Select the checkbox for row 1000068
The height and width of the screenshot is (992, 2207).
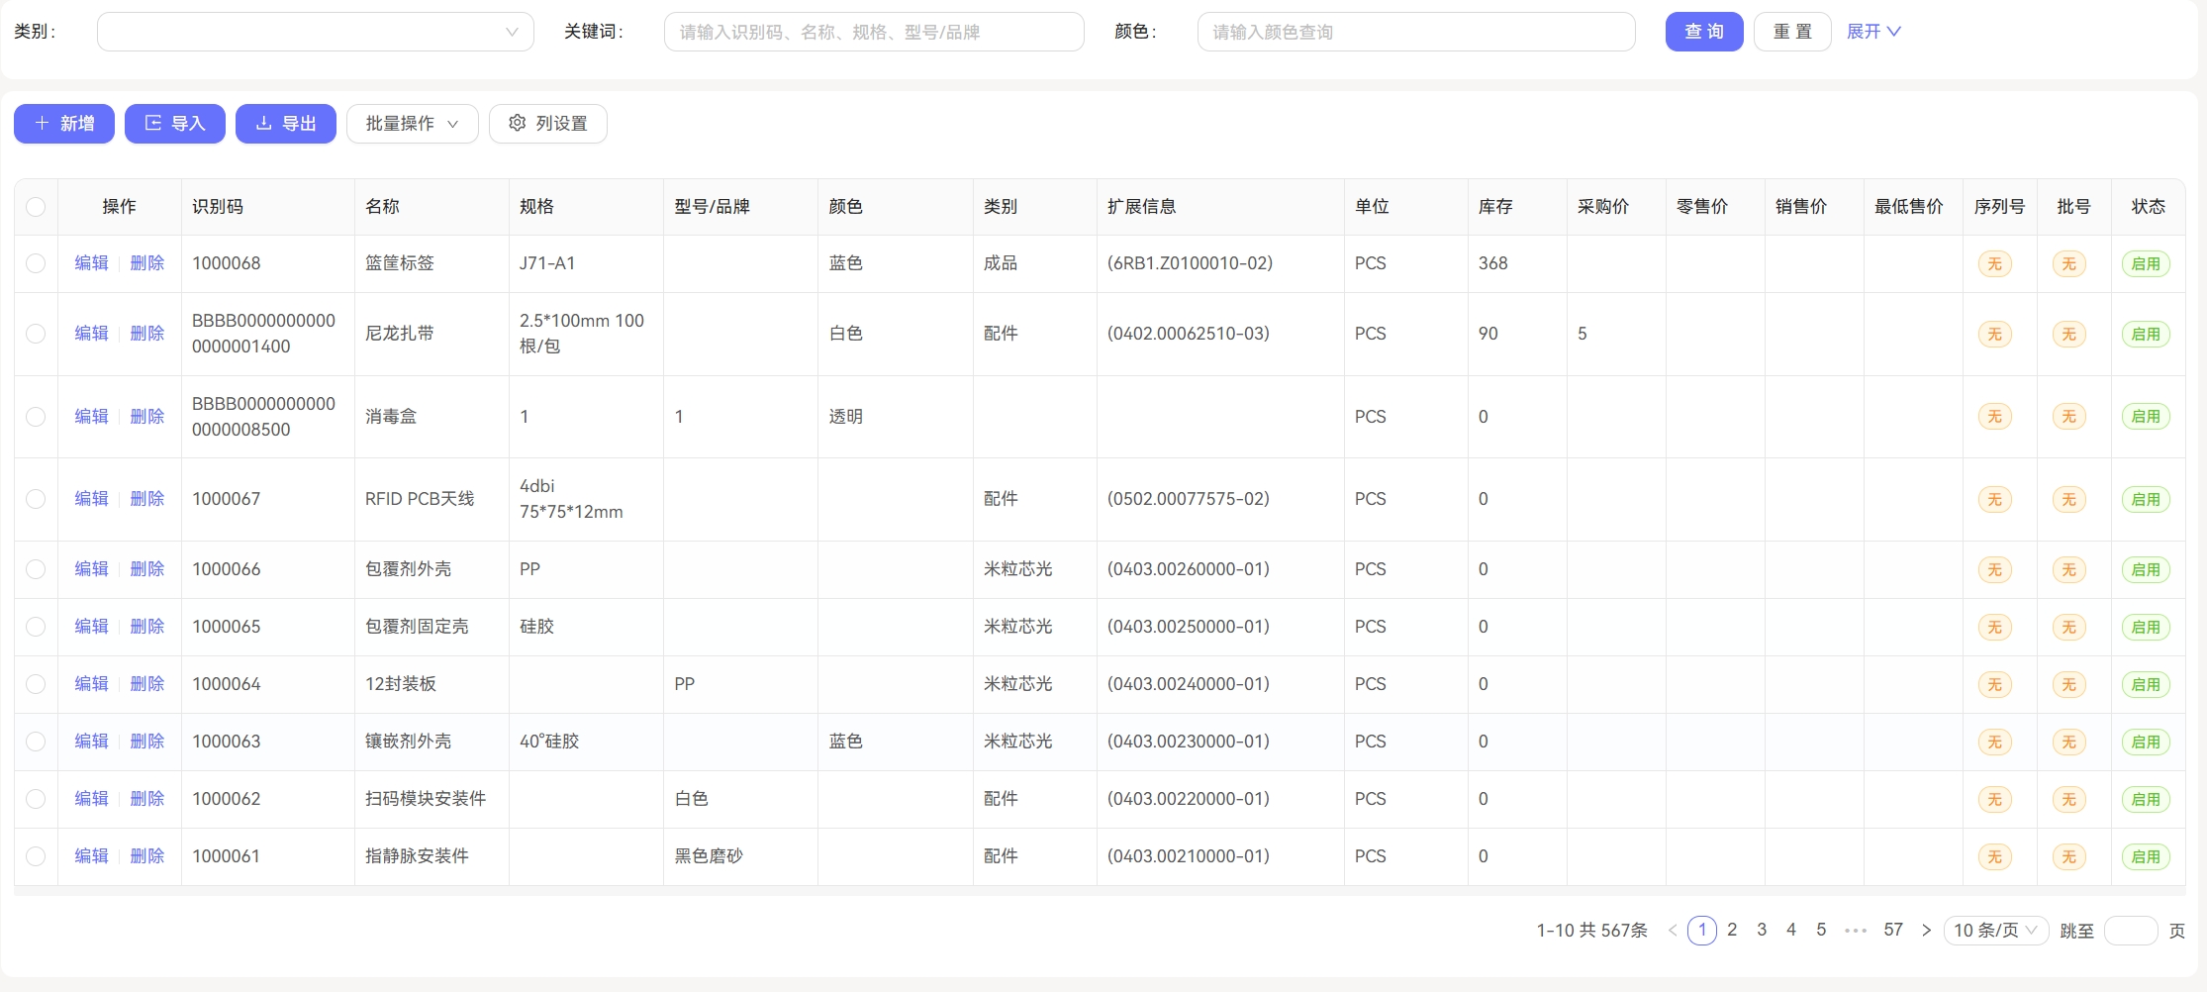coord(37,263)
